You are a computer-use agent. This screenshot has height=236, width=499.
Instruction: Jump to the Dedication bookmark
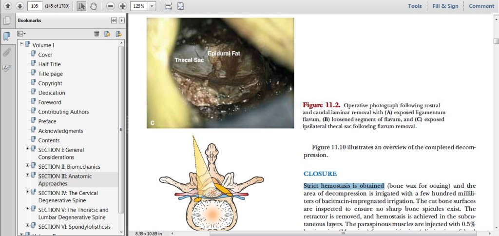tap(52, 93)
